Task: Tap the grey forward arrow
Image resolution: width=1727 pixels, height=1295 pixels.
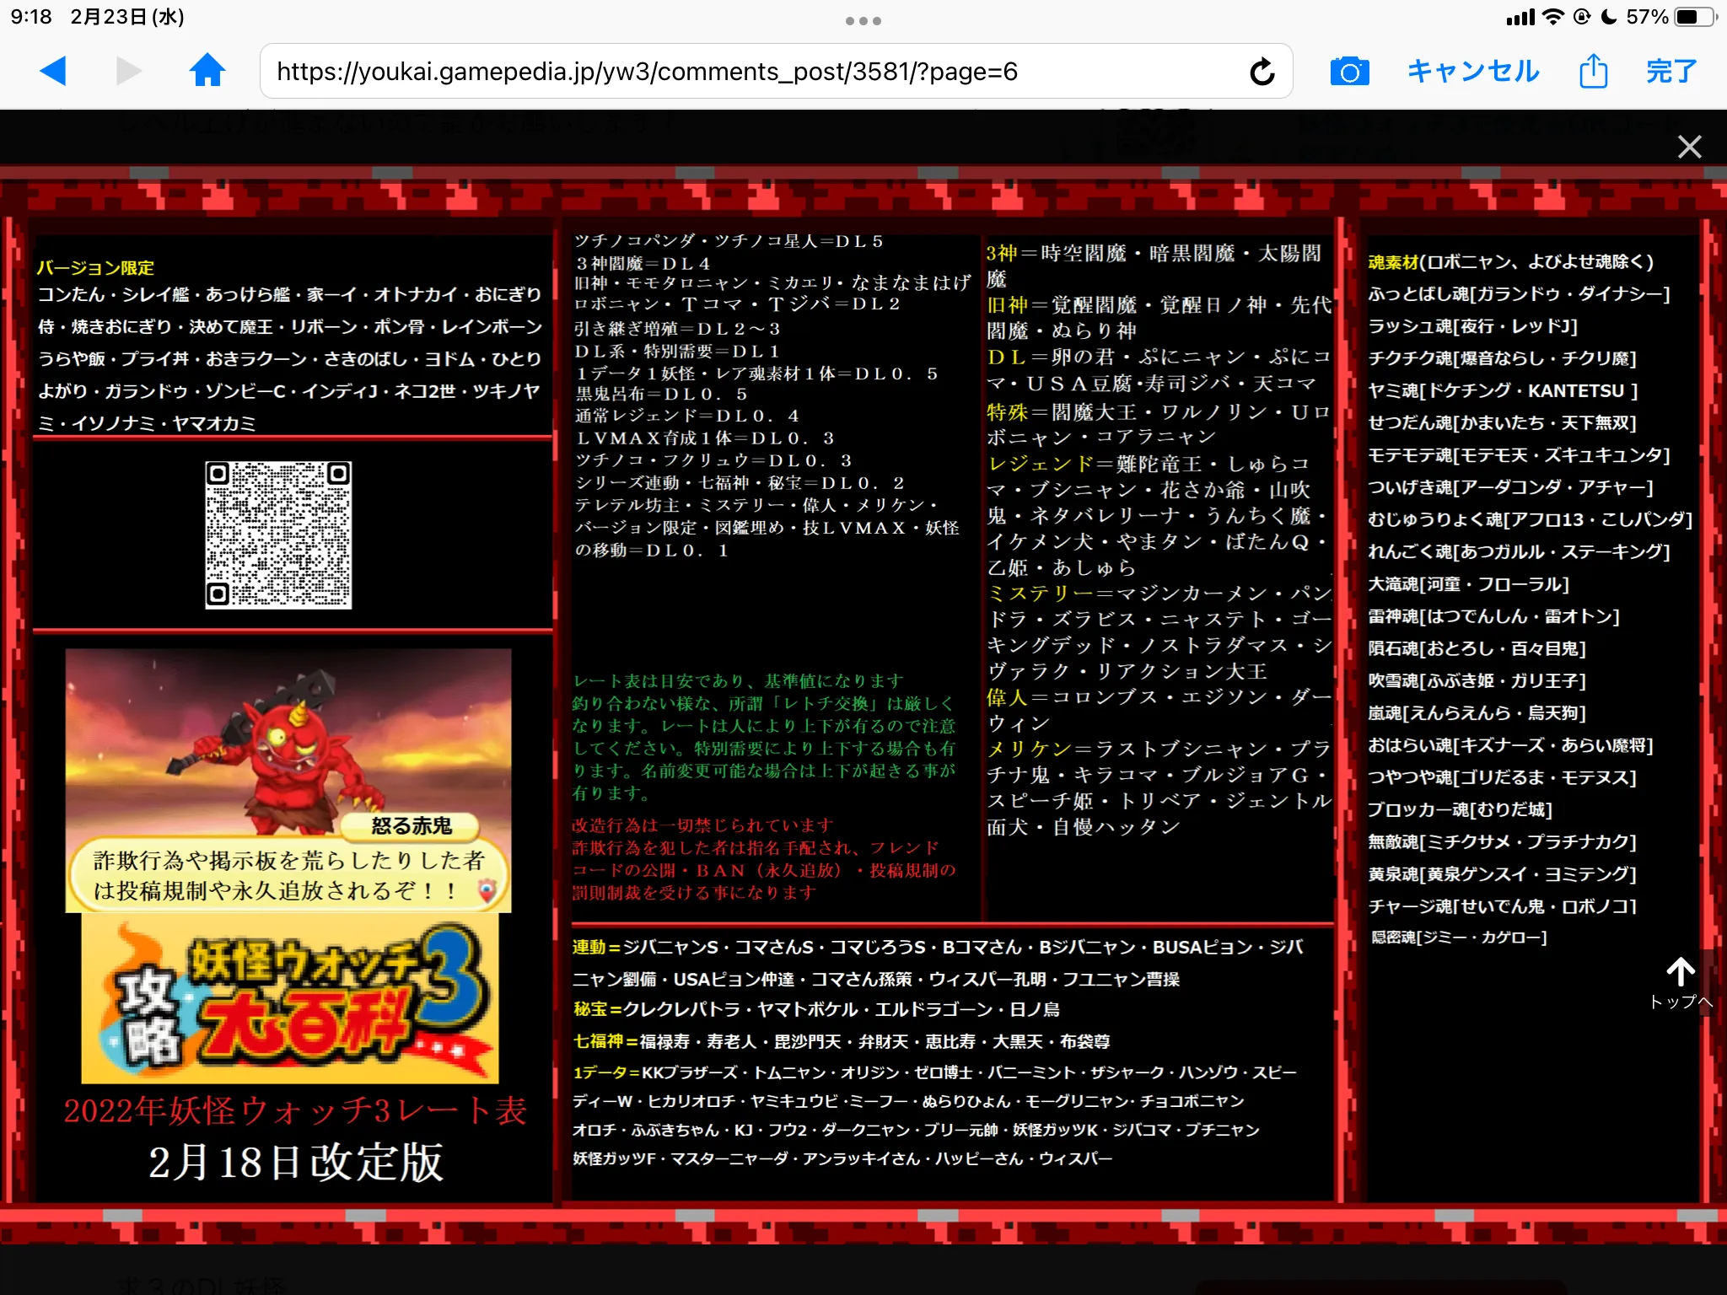Action: (x=128, y=71)
